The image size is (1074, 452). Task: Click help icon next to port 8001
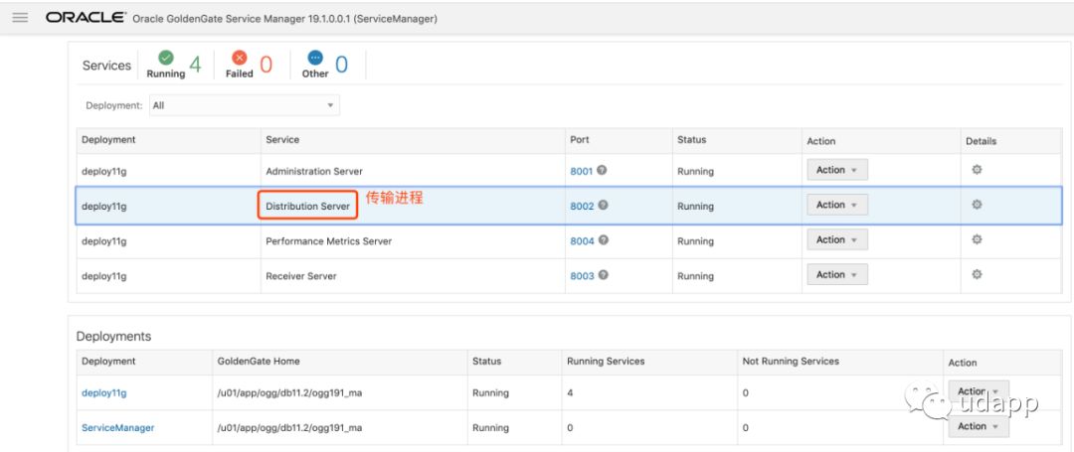603,170
